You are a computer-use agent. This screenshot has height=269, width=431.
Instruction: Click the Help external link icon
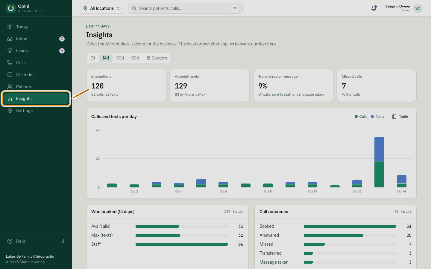tap(63, 241)
